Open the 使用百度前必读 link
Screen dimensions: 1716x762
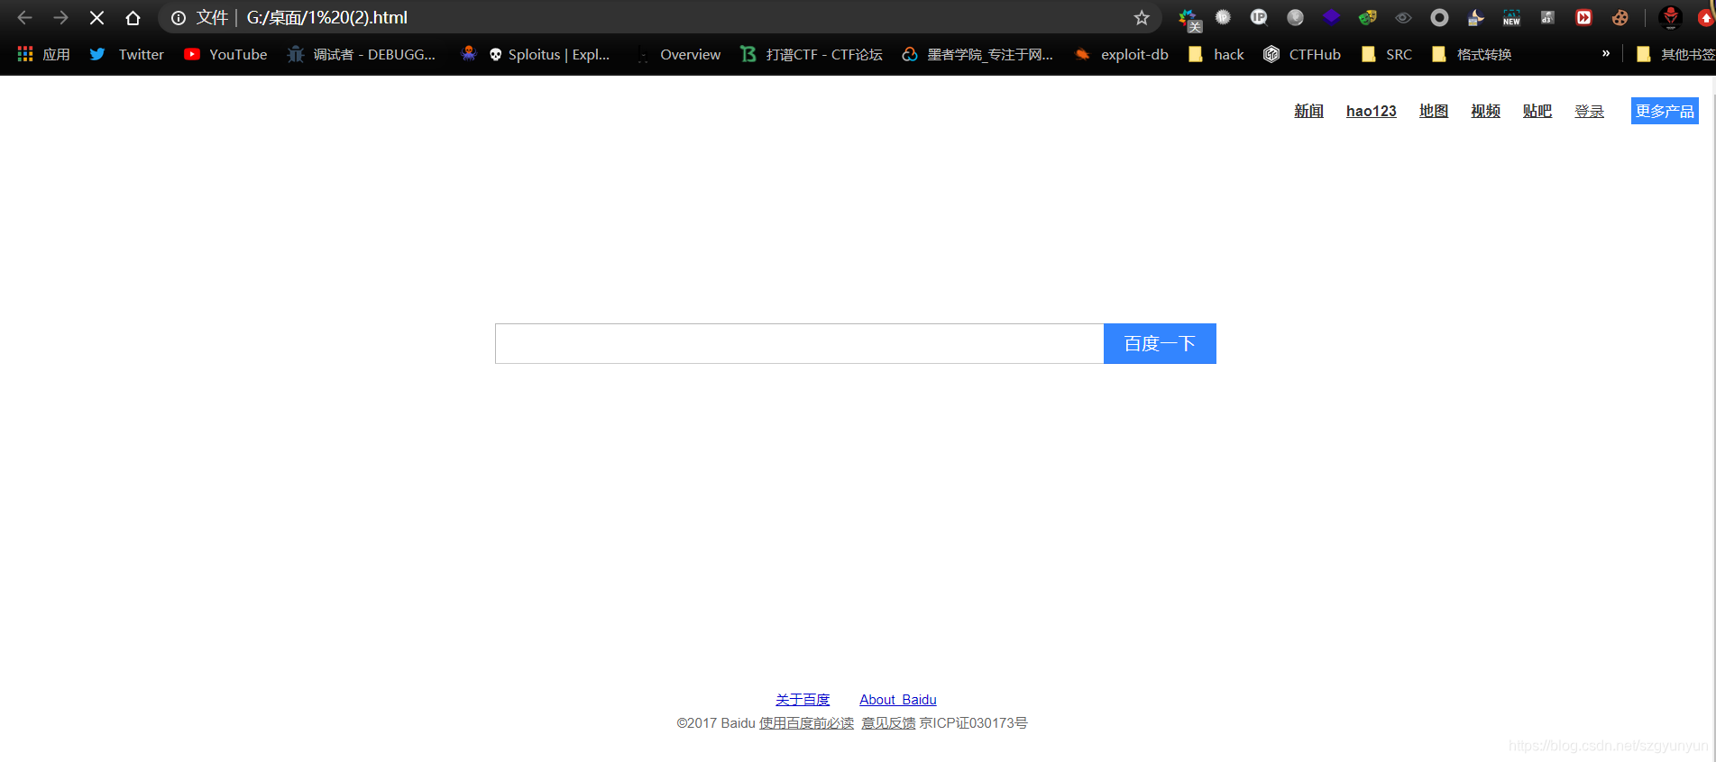click(x=806, y=723)
